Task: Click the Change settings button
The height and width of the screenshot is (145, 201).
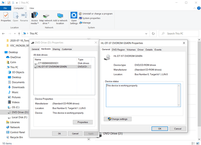Action: [117, 119]
